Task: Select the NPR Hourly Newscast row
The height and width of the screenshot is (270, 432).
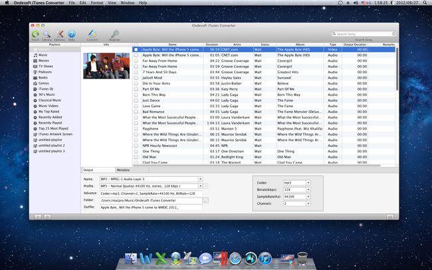Action: (x=264, y=146)
